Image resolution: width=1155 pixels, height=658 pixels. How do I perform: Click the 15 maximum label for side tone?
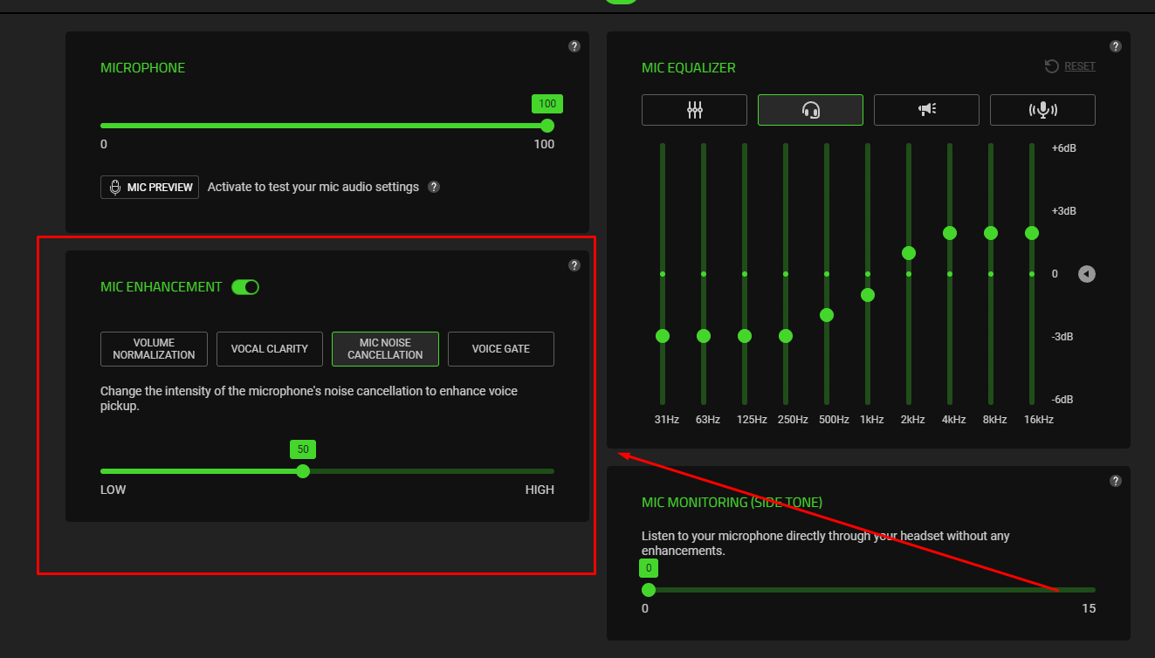click(x=1089, y=608)
